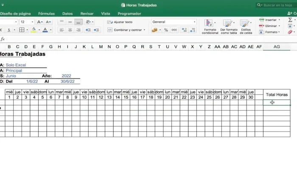Apply middle vertical alignment
This screenshot has width=297, height=171.
tap(70, 22)
